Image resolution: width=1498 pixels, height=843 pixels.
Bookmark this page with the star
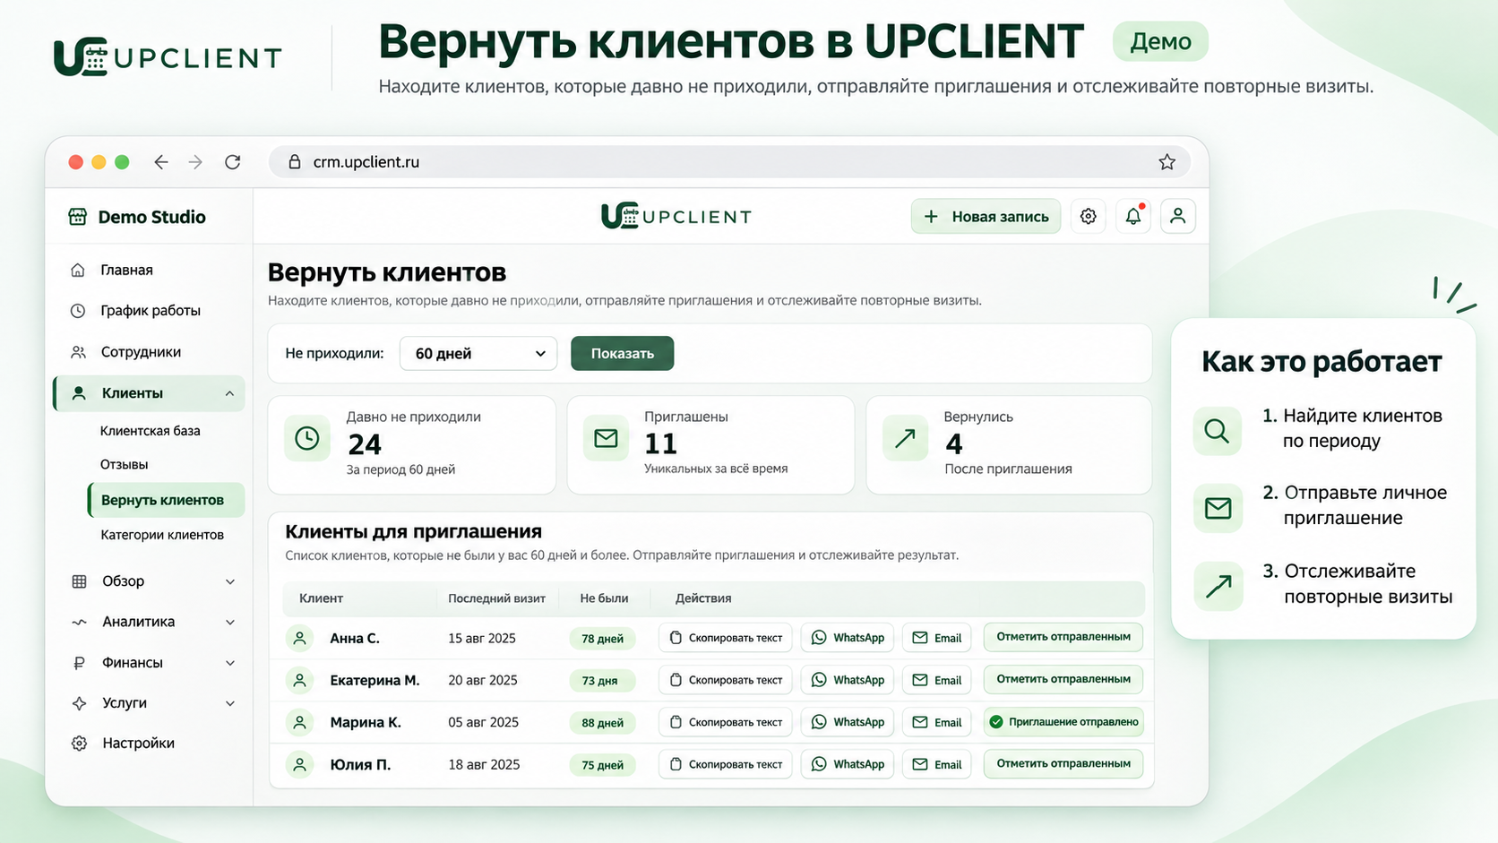click(1167, 162)
